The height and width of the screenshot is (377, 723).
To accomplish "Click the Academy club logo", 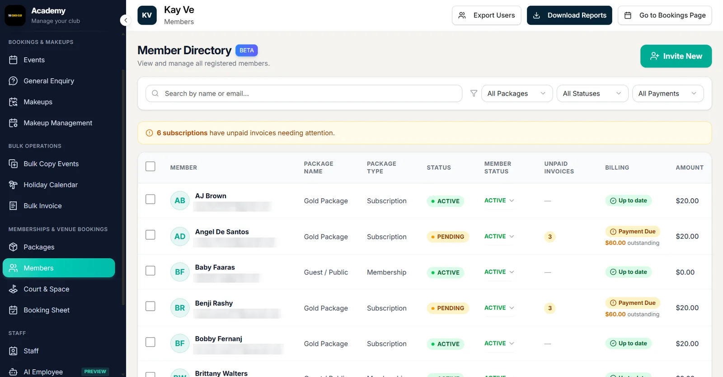I will click(x=15, y=15).
